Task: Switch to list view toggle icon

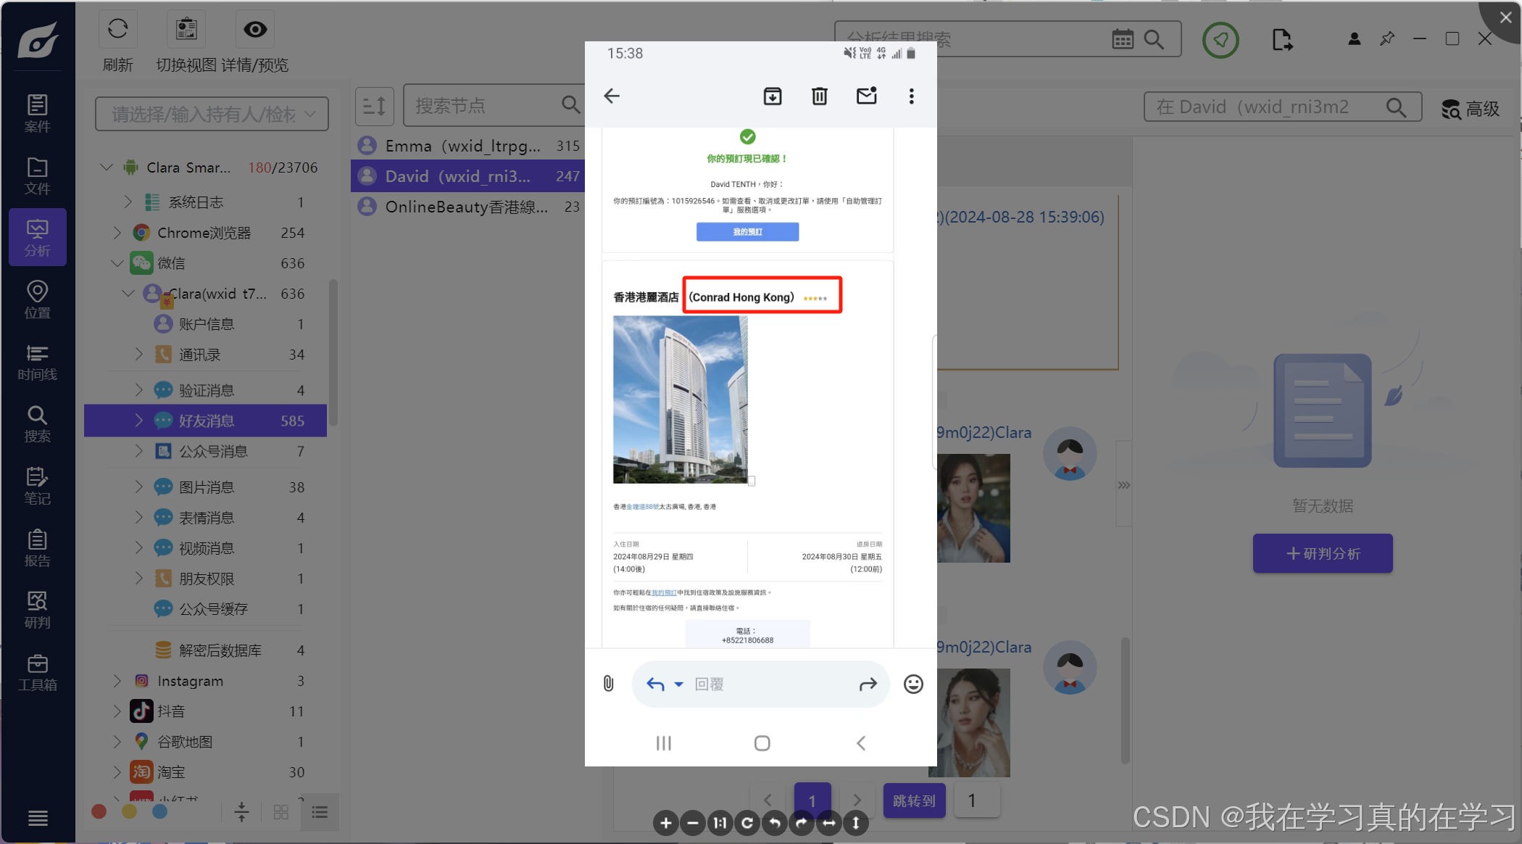Action: tap(320, 812)
